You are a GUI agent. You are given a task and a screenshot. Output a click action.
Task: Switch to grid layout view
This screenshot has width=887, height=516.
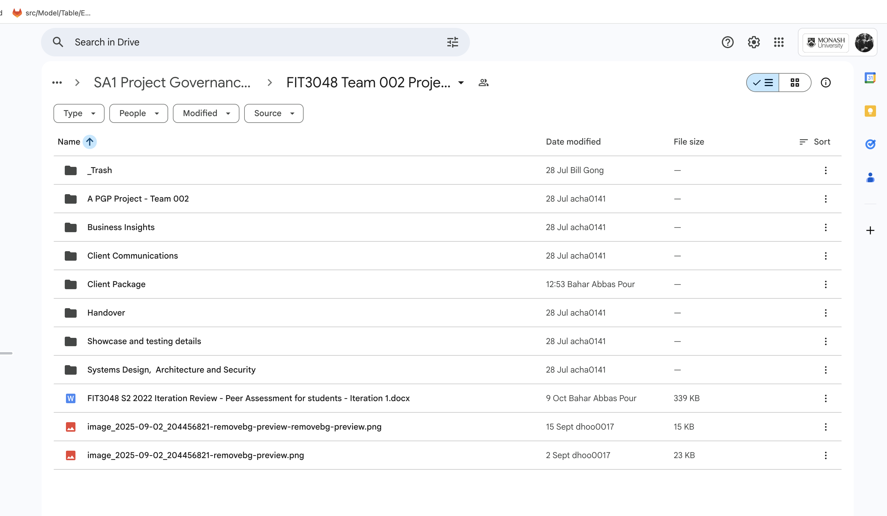point(794,83)
